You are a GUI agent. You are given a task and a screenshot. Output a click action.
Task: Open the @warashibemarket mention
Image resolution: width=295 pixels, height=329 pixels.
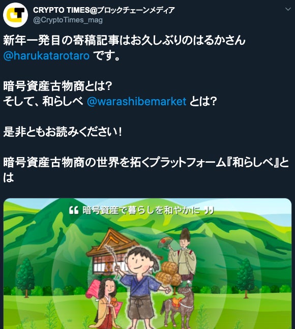click(x=136, y=101)
